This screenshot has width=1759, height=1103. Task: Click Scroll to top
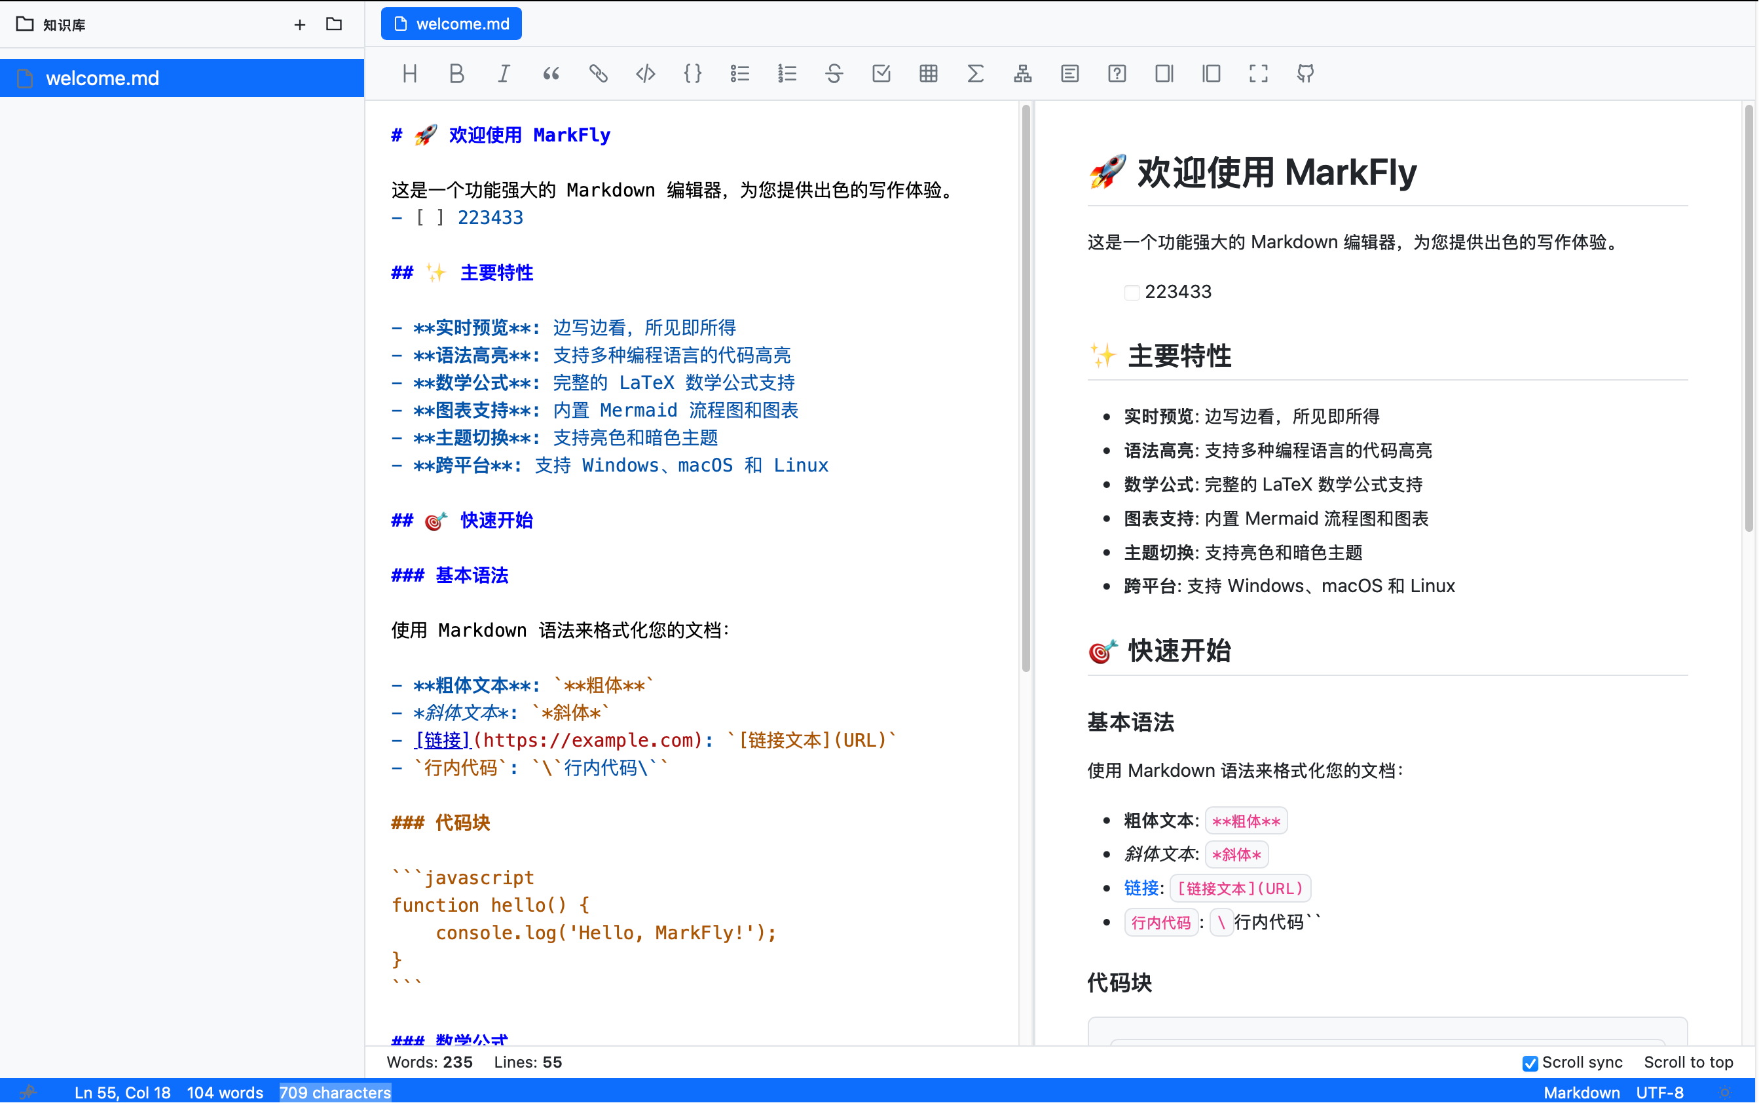(x=1688, y=1062)
